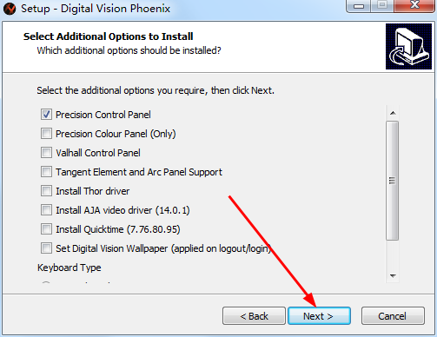Click the partially visible Keyboard Type radio button
The height and width of the screenshot is (337, 437).
[46, 282]
